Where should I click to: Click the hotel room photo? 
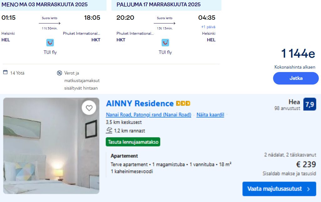(x=52, y=147)
